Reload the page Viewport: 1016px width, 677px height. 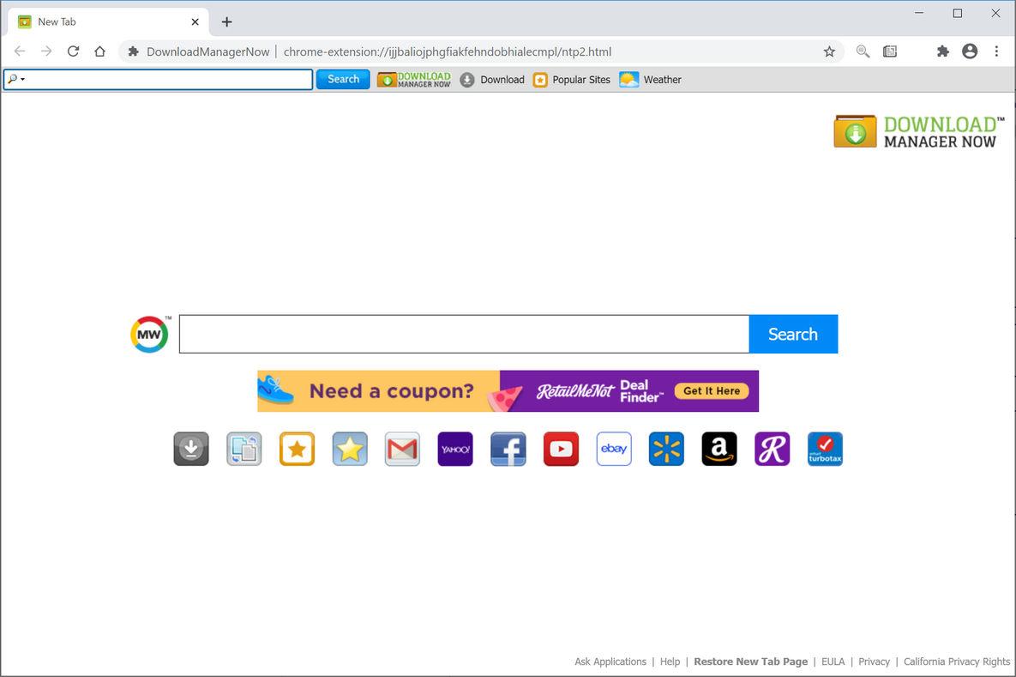73,51
